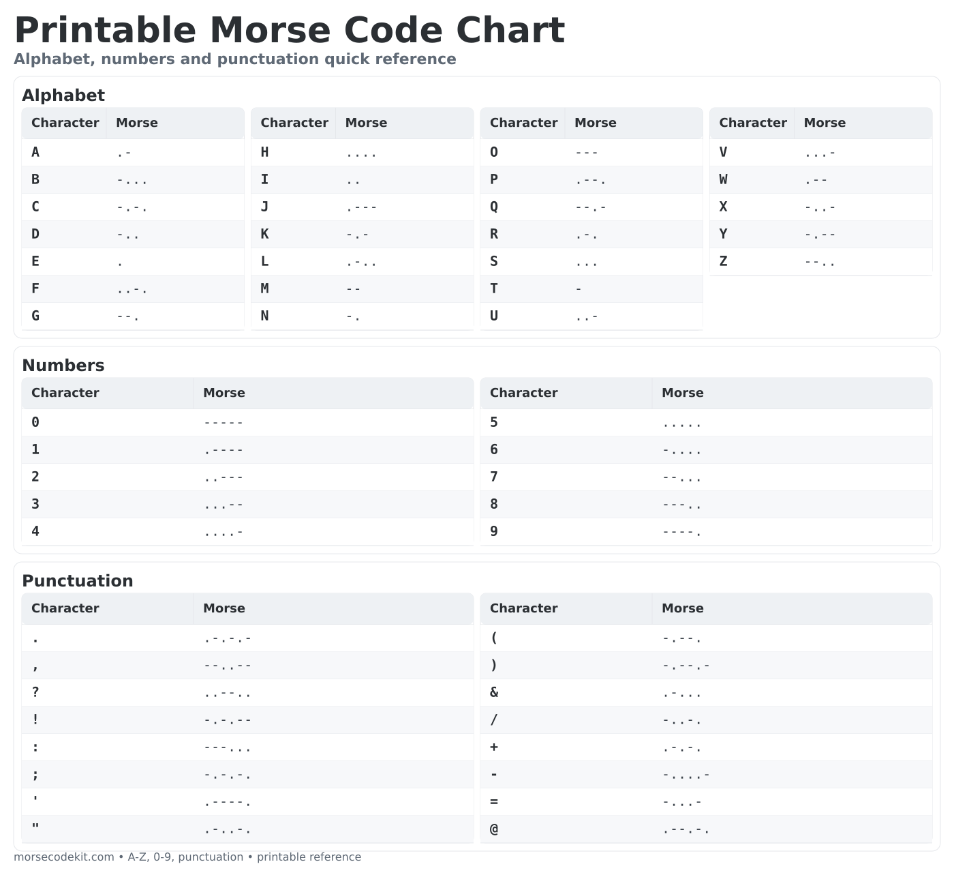
Task: Click the letter E single dot entry
Action: pos(133,261)
